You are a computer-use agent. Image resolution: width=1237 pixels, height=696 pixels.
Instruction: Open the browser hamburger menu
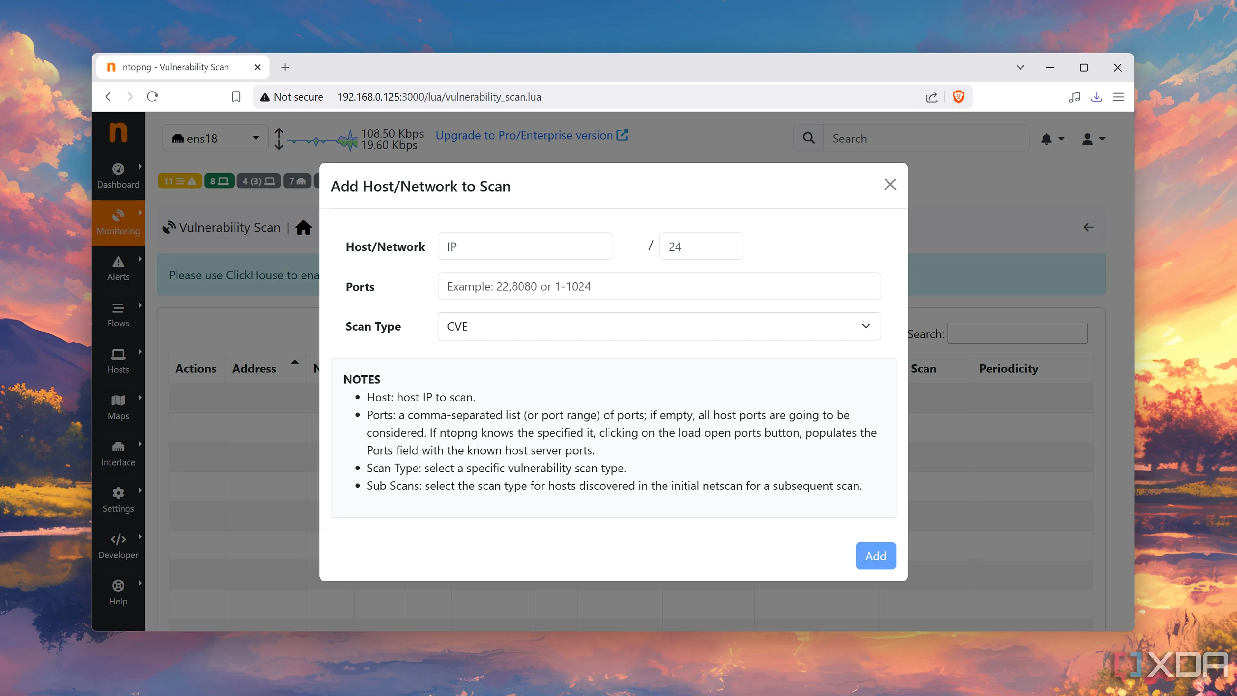[1118, 97]
